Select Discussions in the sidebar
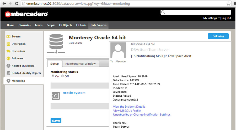This screenshot has width=236, height=130. (18, 51)
